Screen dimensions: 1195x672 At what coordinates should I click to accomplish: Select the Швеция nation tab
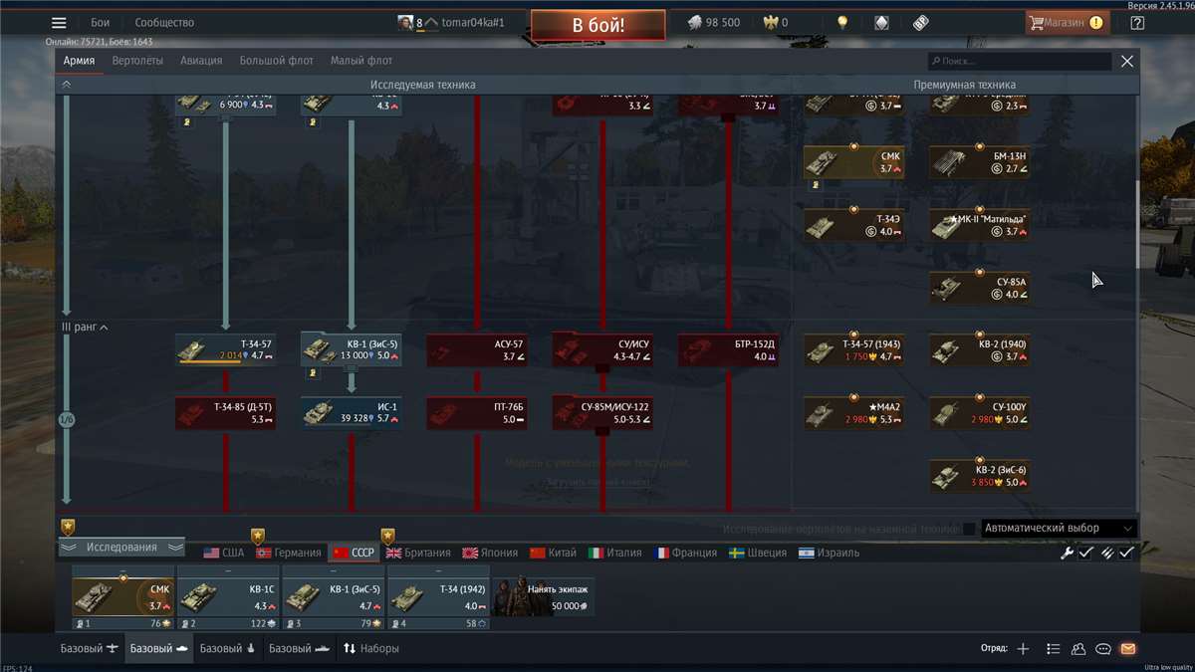coord(759,553)
